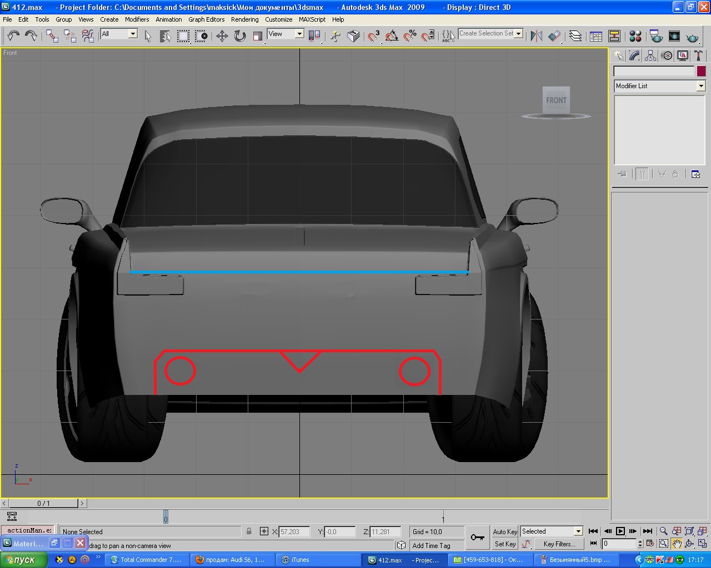Screen dimensions: 711x568
Task: Click the object color swatch
Action: pyautogui.click(x=701, y=71)
